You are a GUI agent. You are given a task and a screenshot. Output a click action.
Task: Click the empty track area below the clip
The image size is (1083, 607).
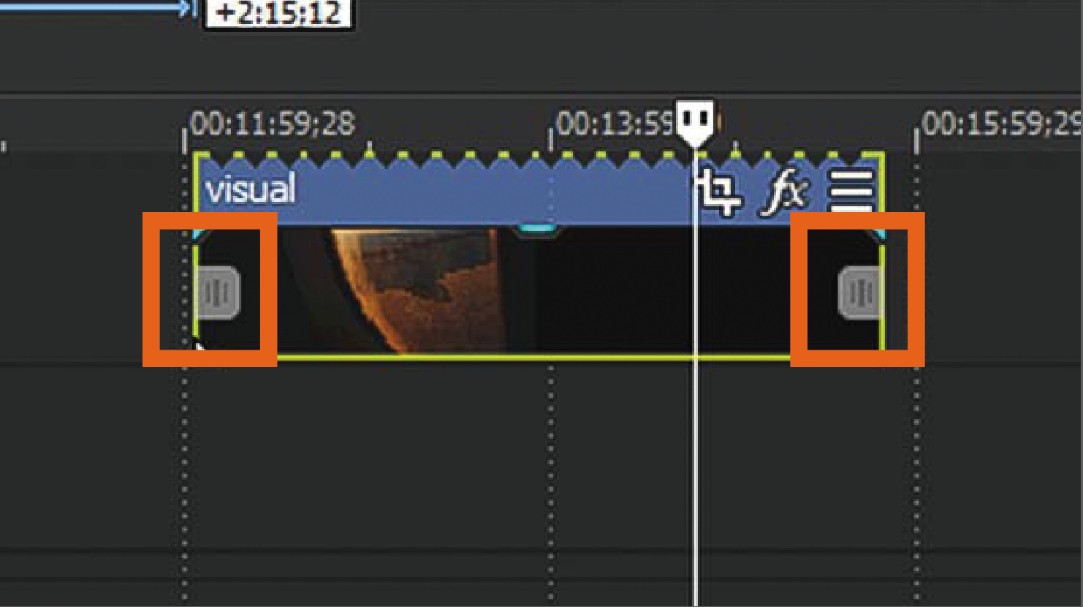541,453
